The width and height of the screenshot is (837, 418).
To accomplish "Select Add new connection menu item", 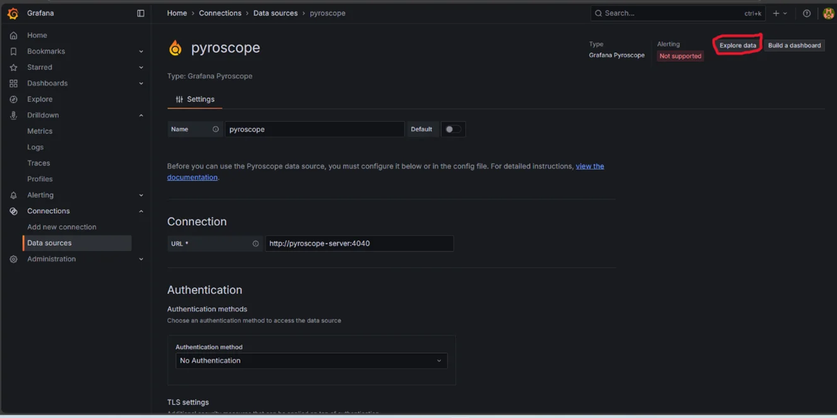I will 62,227.
